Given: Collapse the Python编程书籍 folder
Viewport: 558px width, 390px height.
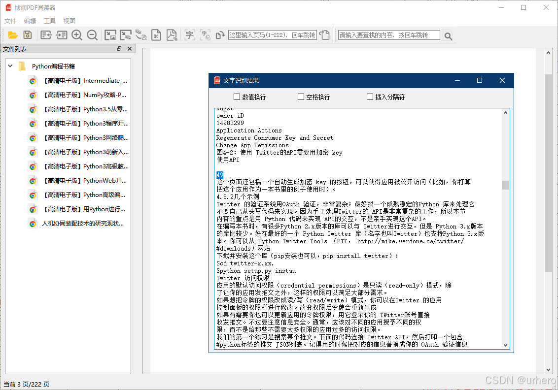Looking at the screenshot, I should pyautogui.click(x=10, y=66).
